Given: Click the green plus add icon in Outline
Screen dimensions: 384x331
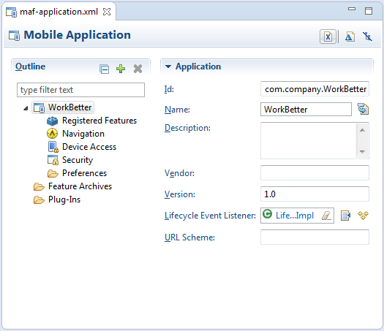Looking at the screenshot, I should (121, 69).
